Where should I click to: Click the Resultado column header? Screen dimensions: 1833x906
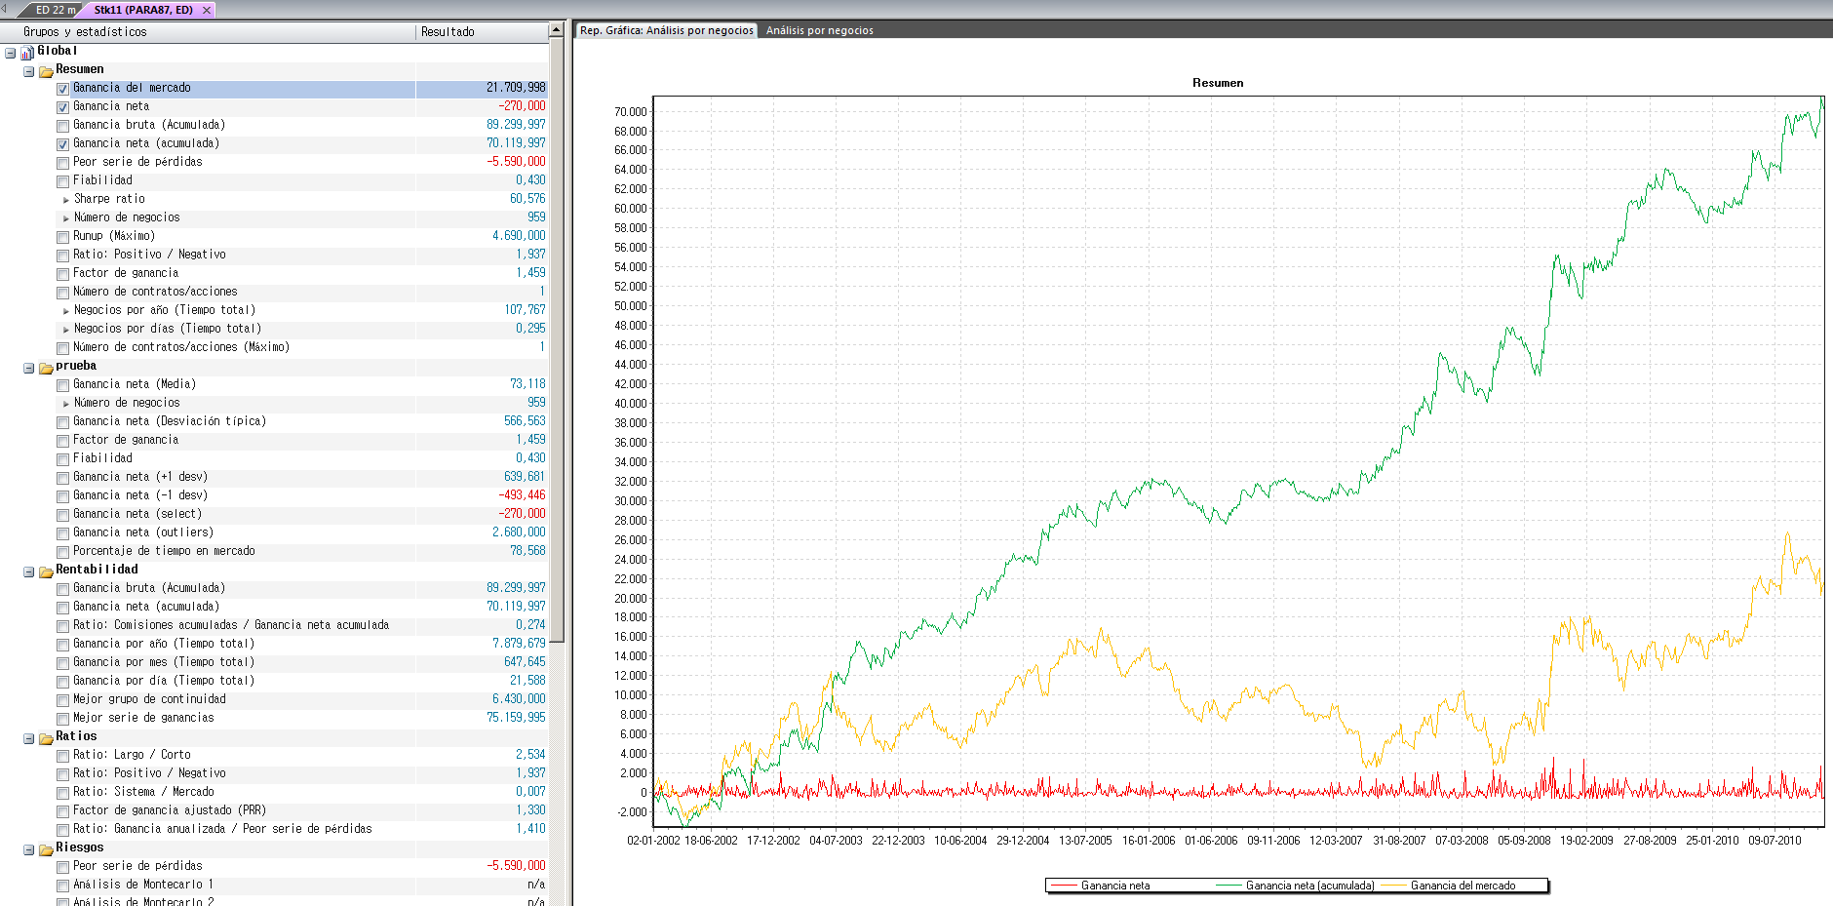pos(482,32)
